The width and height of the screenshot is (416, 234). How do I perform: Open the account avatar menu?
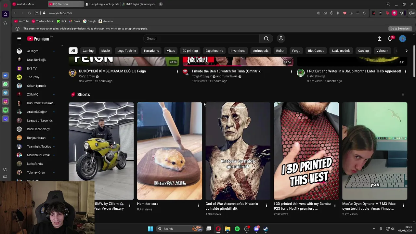click(x=402, y=38)
